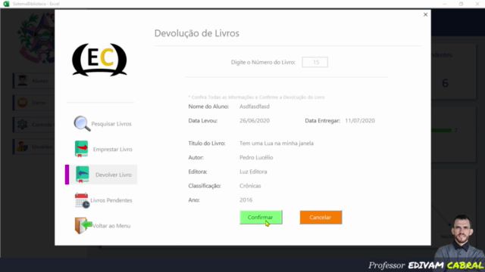Click the Controle gear icon in background
Screen dimensions: 485x272
tap(22, 125)
